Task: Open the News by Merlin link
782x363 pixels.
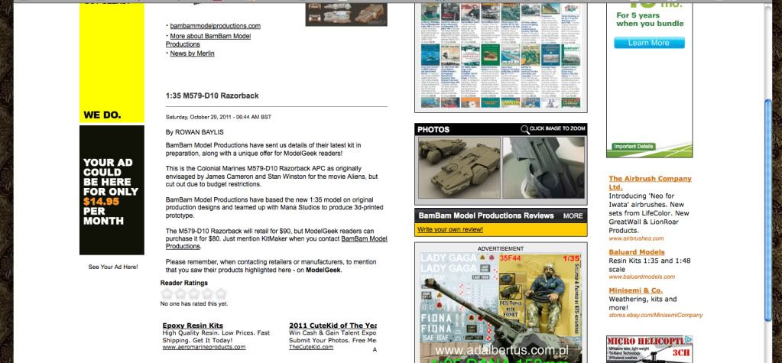Action: 192,53
